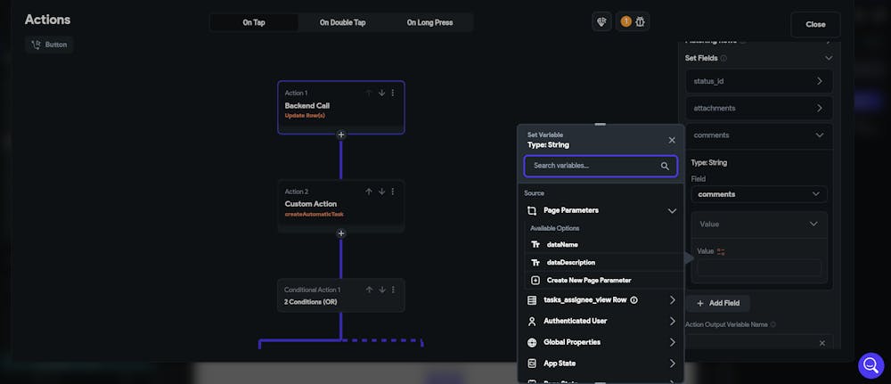Click info icon beside tasks_assignee_view Row

click(x=634, y=300)
